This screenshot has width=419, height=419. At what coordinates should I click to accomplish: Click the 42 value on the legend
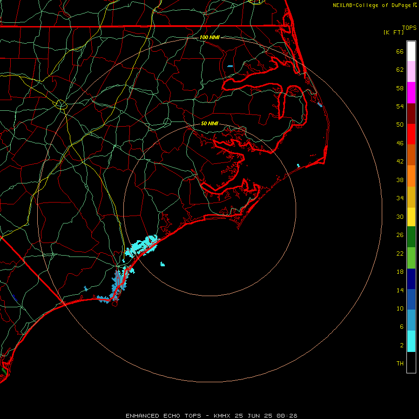coord(400,162)
